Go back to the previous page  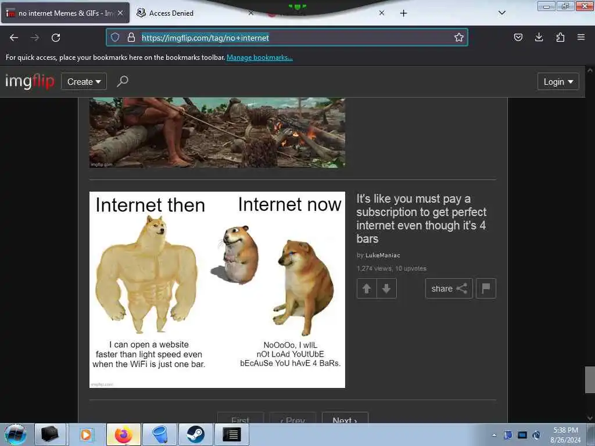click(x=14, y=38)
